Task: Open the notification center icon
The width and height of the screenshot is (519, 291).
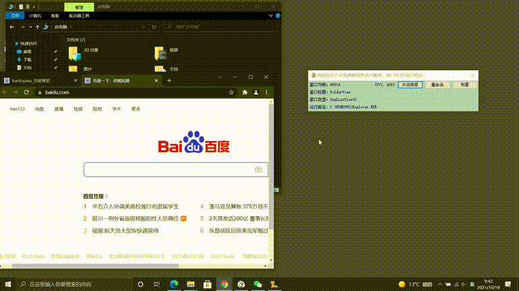Action: [x=508, y=284]
